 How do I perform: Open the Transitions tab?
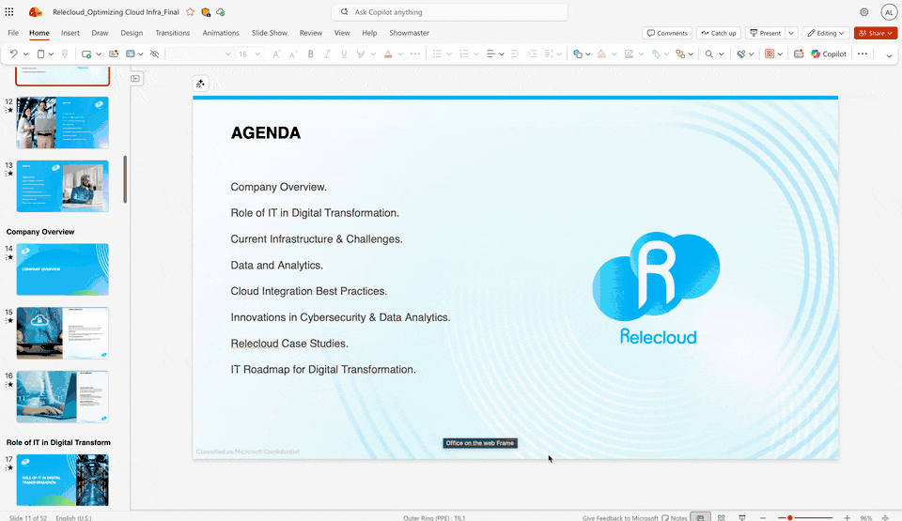pos(173,33)
